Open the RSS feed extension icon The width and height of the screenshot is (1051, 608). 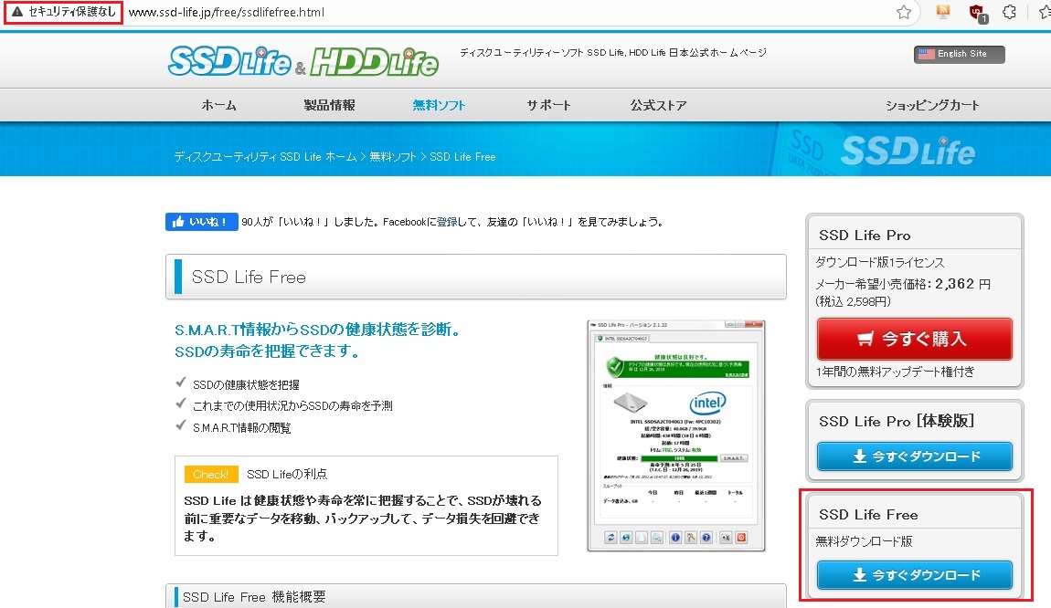coord(943,11)
